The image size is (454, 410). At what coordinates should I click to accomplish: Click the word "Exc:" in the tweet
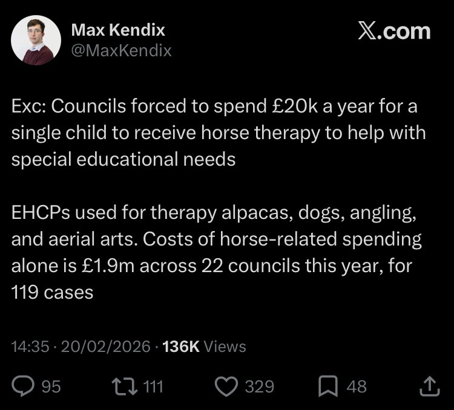pos(28,106)
